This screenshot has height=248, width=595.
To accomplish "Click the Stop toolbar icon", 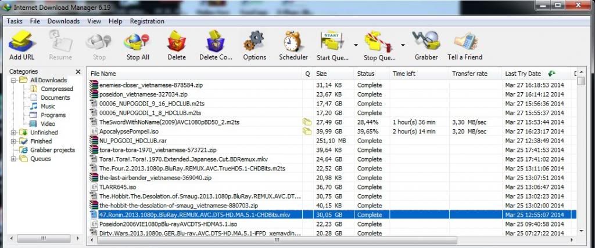I will click(99, 41).
